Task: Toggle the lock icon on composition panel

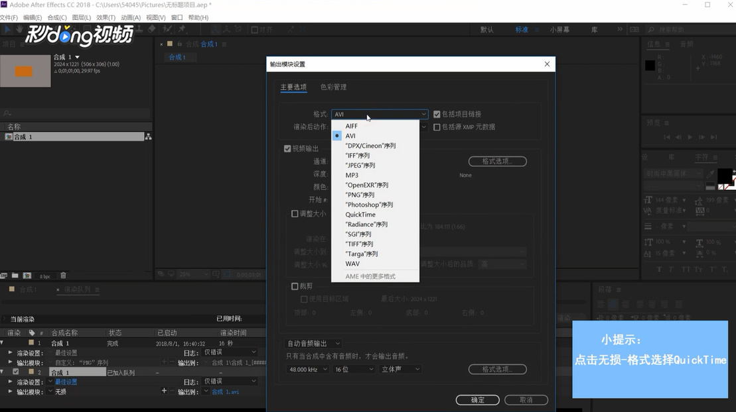Action: coord(179,44)
